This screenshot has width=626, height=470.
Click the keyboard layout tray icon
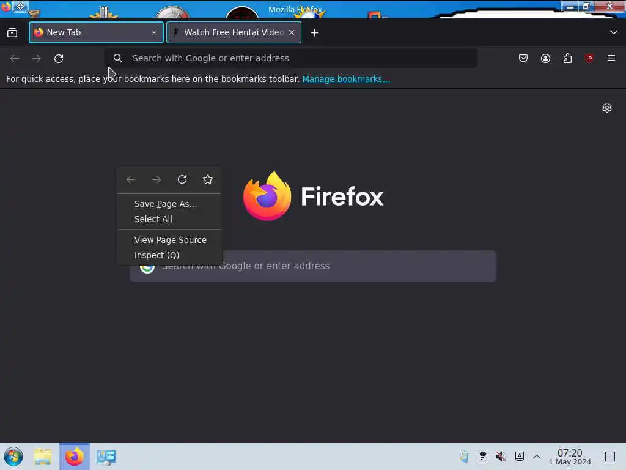pyautogui.click(x=519, y=457)
